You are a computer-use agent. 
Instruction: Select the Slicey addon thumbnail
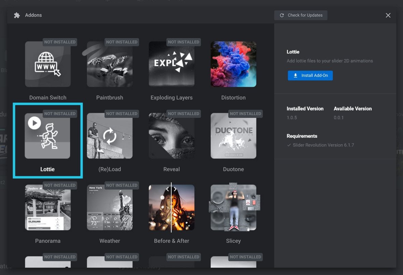(x=233, y=207)
